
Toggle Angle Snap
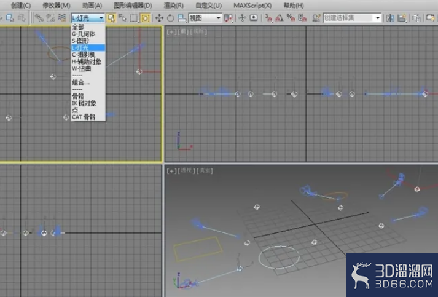pos(280,18)
